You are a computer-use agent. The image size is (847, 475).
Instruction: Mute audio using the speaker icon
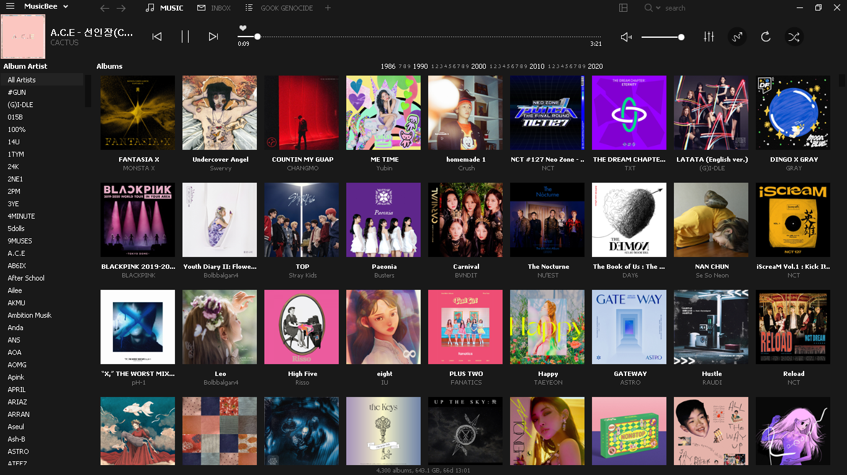627,37
